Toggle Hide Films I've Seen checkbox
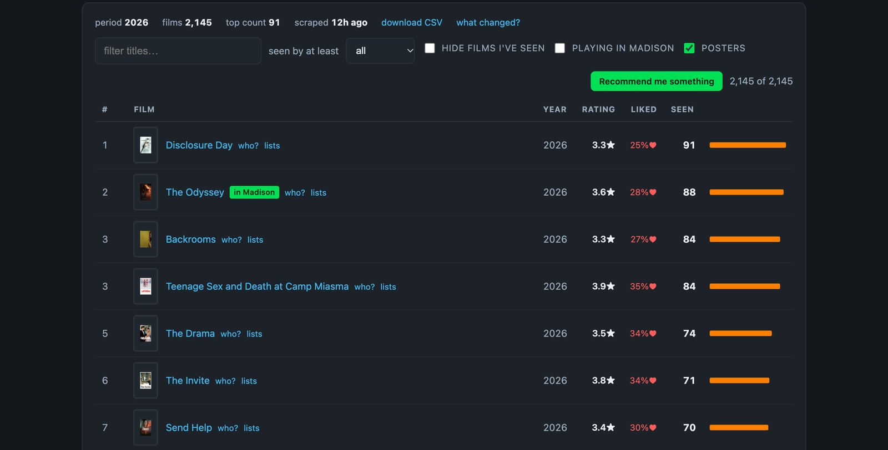The height and width of the screenshot is (450, 888). (x=430, y=48)
